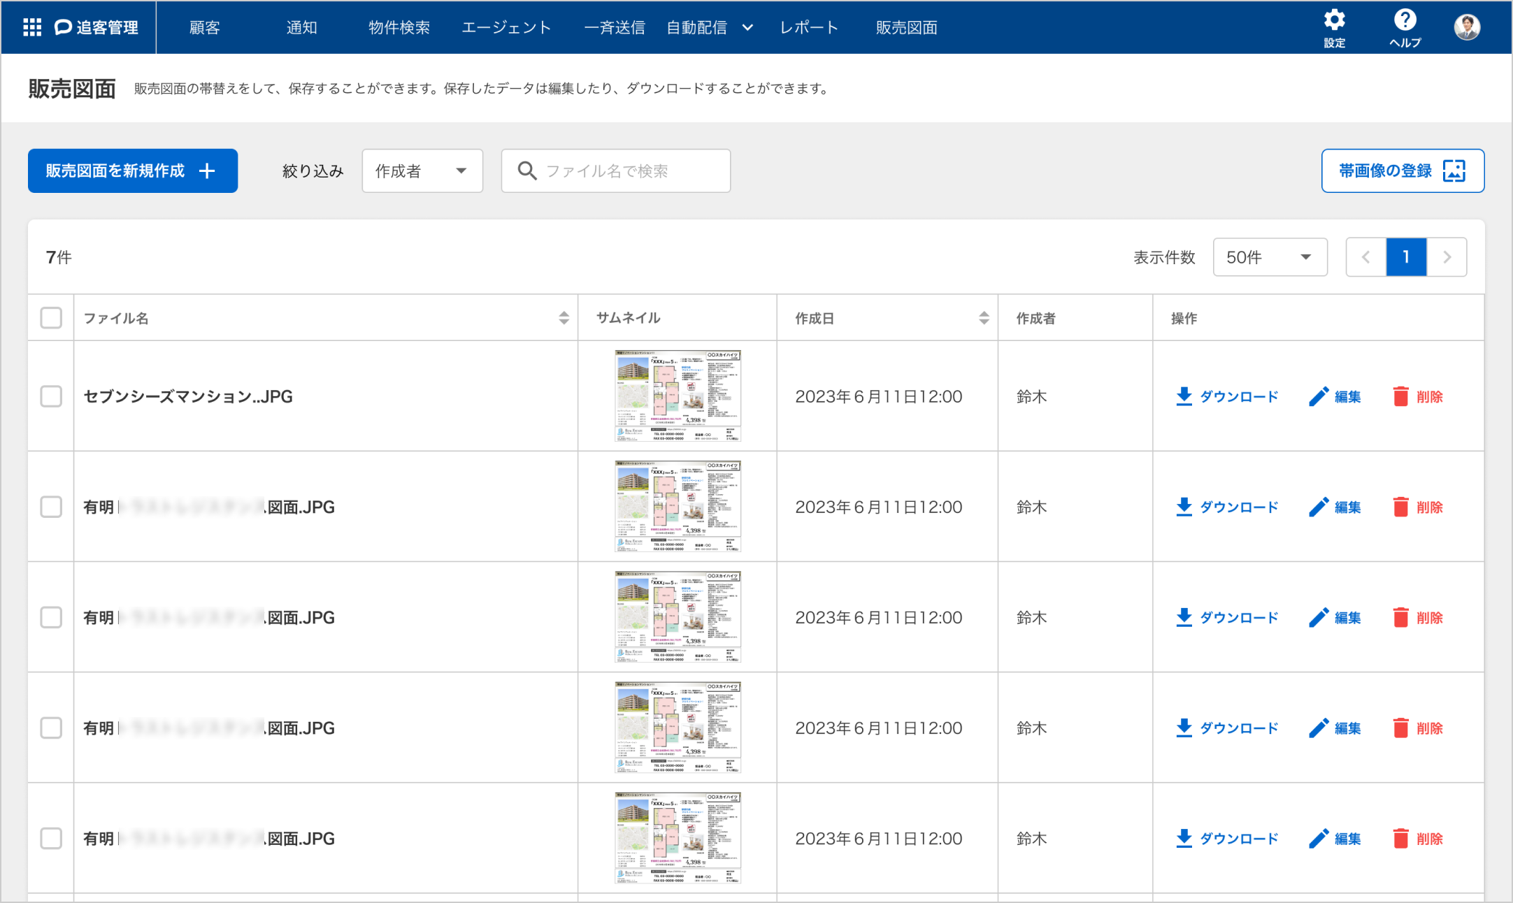
Task: Sort by ファイル名 using the sort arrows
Action: click(564, 318)
